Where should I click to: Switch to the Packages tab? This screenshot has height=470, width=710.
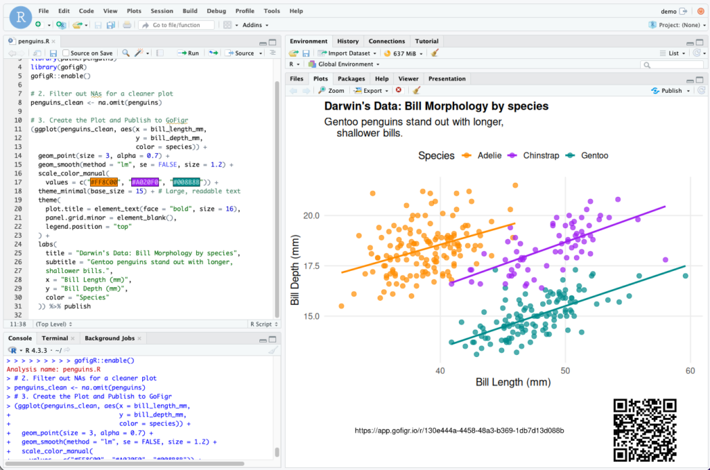pos(352,79)
